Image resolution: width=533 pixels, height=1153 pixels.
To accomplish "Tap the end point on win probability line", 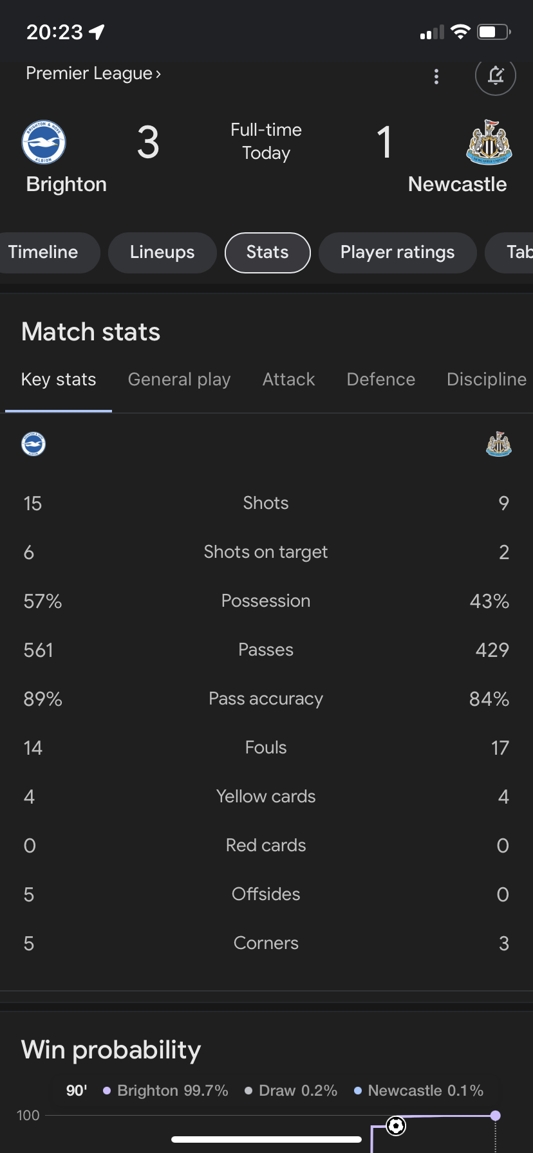I will [x=495, y=1116].
